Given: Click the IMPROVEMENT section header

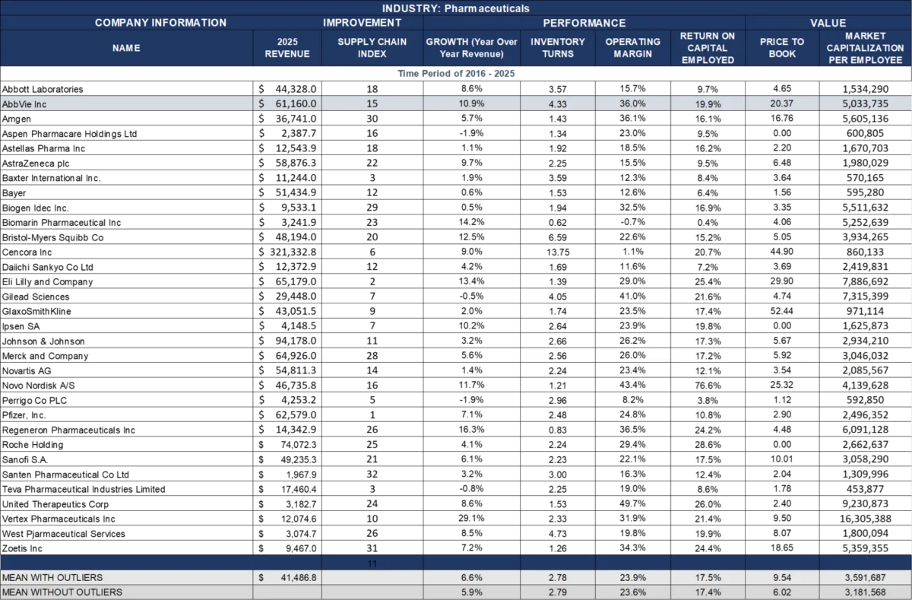Looking at the screenshot, I should click(x=372, y=23).
